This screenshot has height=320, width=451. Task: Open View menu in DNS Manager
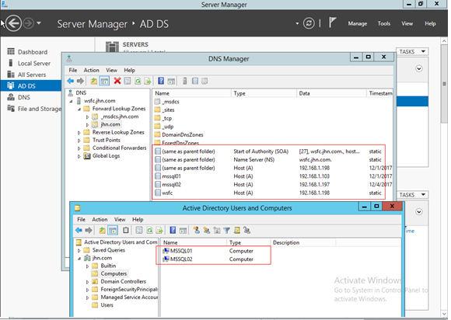112,70
